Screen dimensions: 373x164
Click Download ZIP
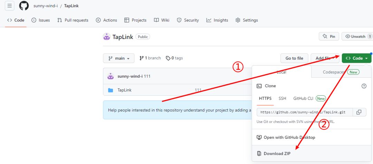(312, 154)
